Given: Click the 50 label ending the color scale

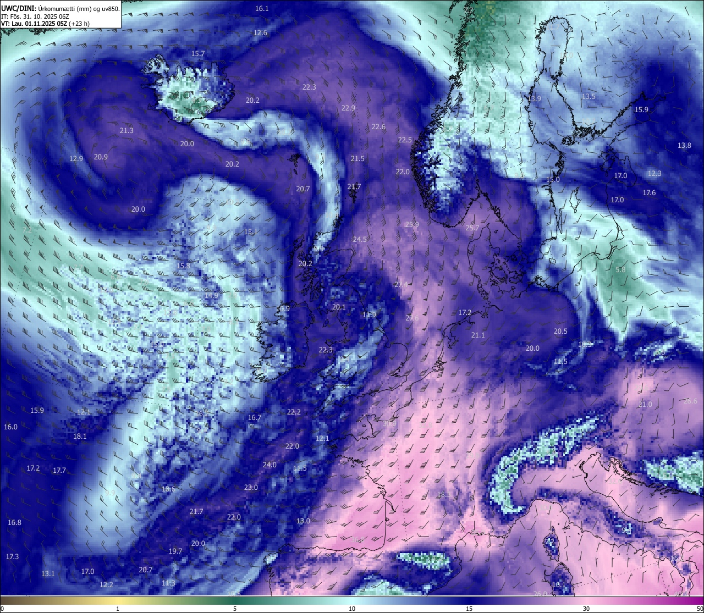Looking at the screenshot, I should (700, 609).
